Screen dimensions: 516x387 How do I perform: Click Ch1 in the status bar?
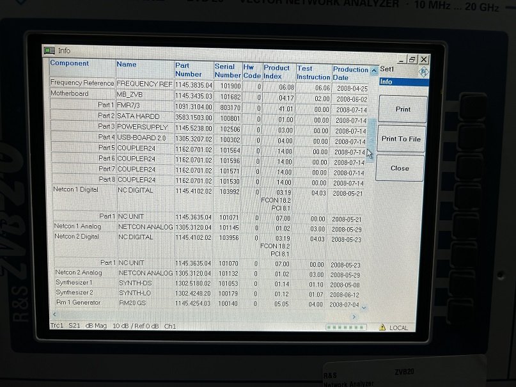pyautogui.click(x=170, y=326)
